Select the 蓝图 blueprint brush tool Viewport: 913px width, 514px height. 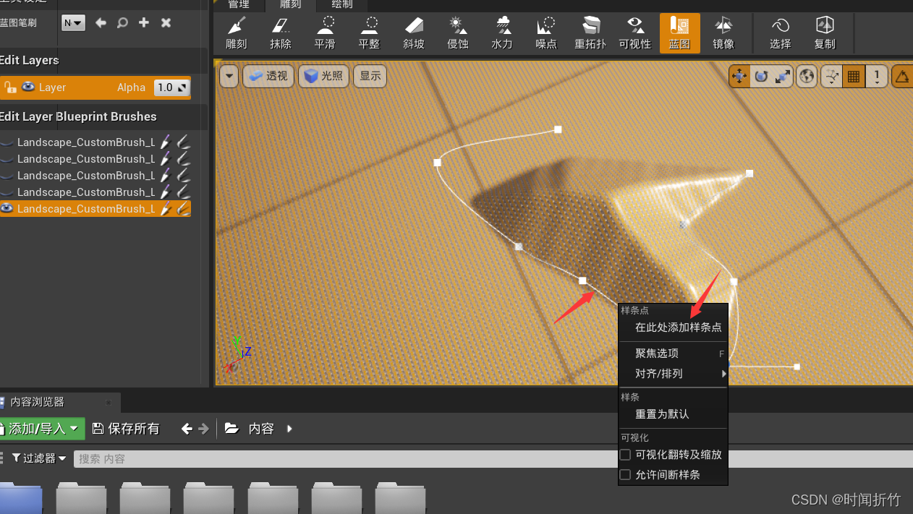679,33
